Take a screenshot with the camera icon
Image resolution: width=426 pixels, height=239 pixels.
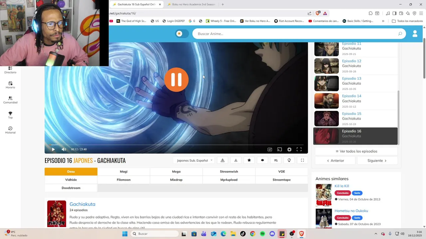click(x=270, y=149)
